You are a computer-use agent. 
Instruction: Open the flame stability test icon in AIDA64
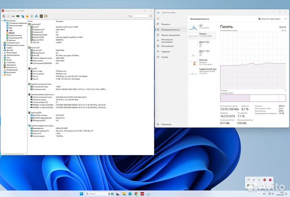pos(27,16)
